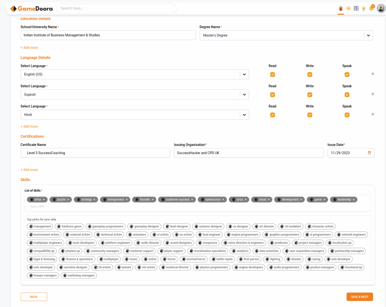
Task: Click Add more under Certifications
Action: click(x=29, y=170)
